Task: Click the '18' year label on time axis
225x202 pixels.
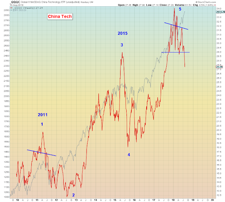Action: pos(173,200)
